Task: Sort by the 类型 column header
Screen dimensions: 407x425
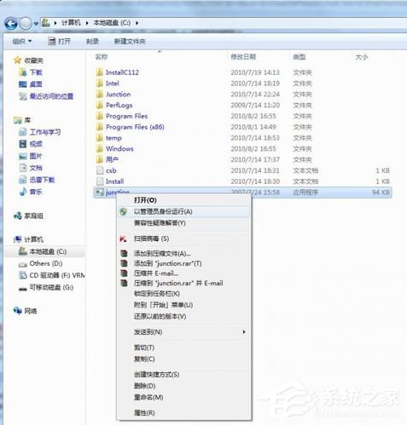Action: (x=299, y=57)
